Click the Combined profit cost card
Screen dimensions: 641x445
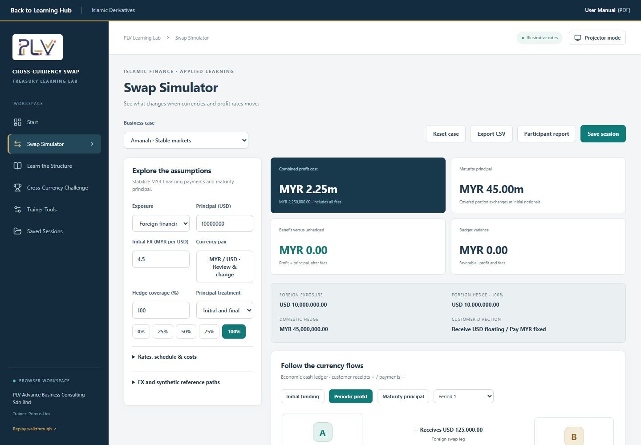[358, 185]
